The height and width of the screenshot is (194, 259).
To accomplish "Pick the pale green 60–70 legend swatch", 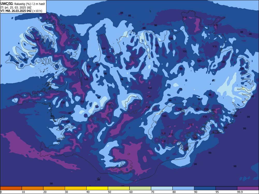I will (x=140, y=188).
